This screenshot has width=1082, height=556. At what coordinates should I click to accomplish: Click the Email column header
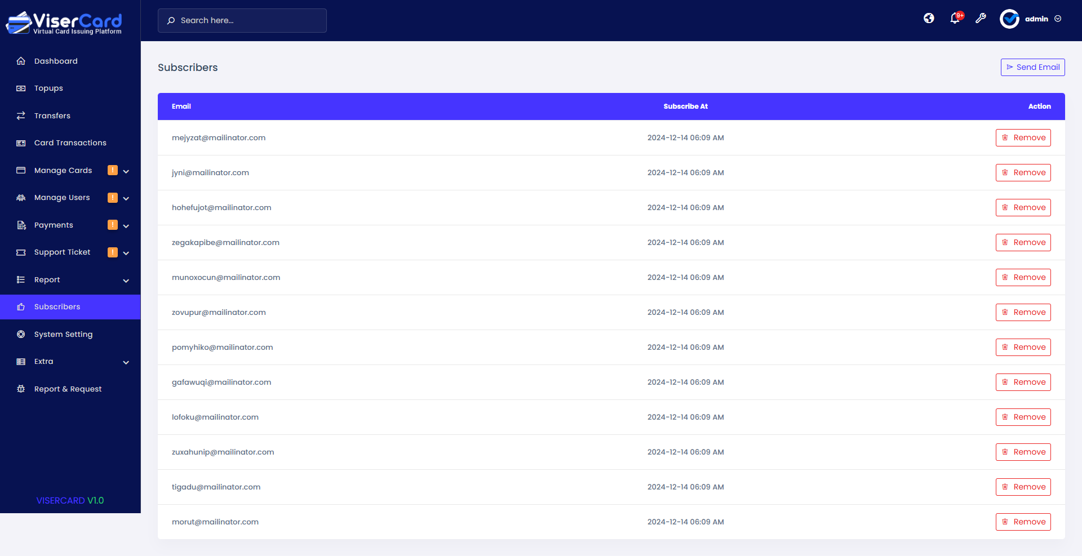[181, 106]
